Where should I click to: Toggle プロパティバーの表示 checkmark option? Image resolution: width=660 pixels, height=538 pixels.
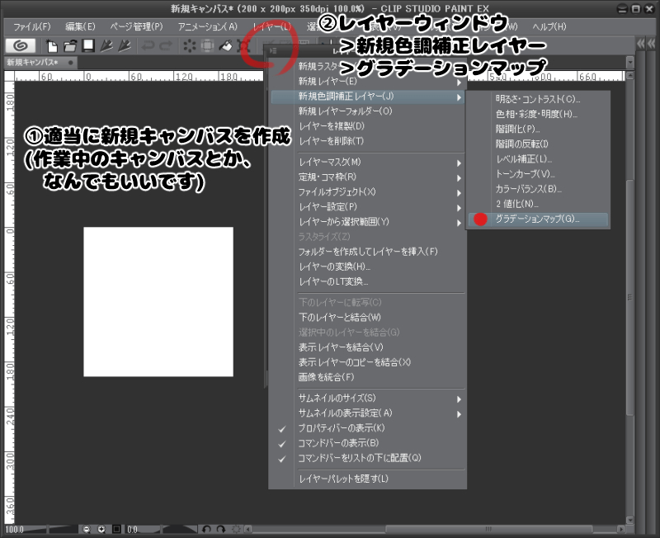(x=342, y=428)
